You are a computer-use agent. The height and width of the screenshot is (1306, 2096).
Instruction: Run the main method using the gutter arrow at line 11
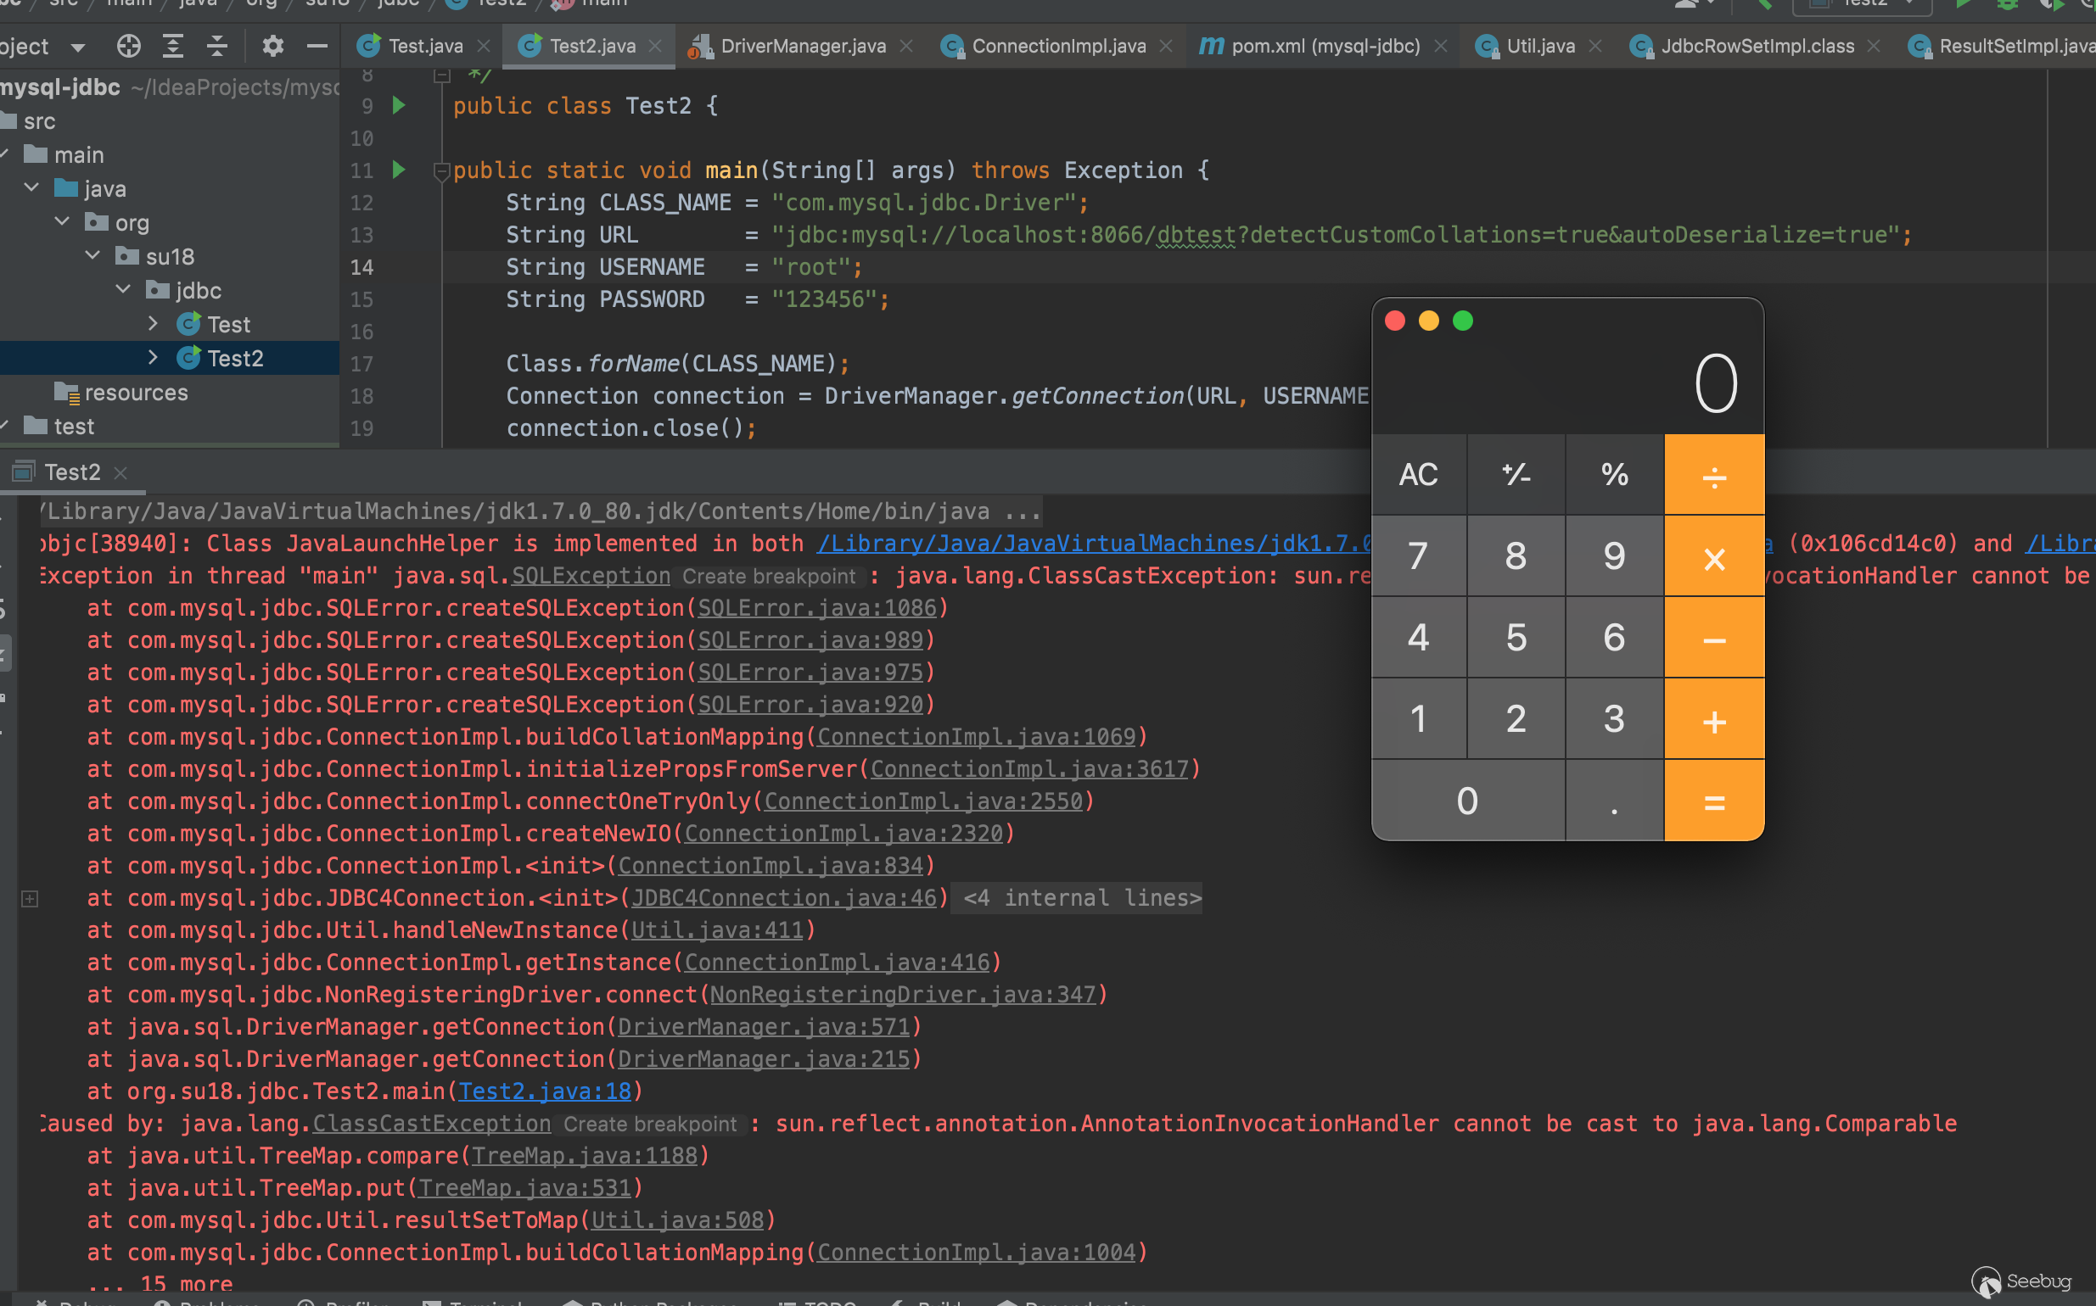[399, 170]
